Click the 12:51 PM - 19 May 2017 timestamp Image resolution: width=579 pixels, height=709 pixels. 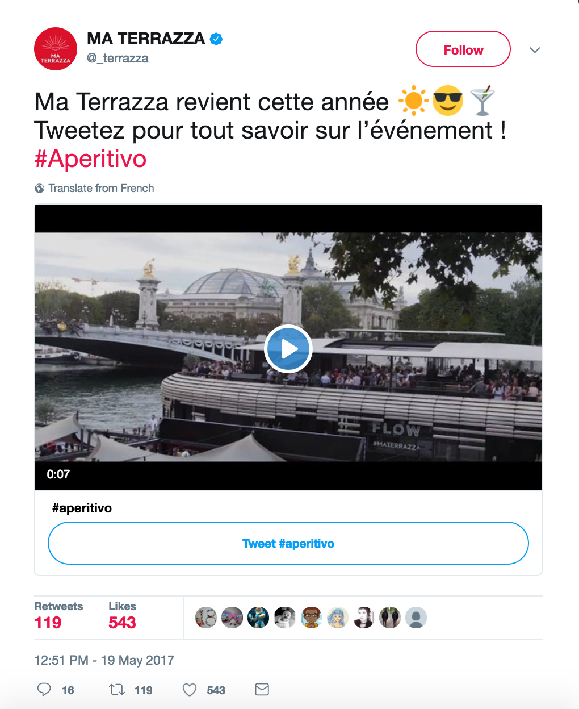point(104,660)
